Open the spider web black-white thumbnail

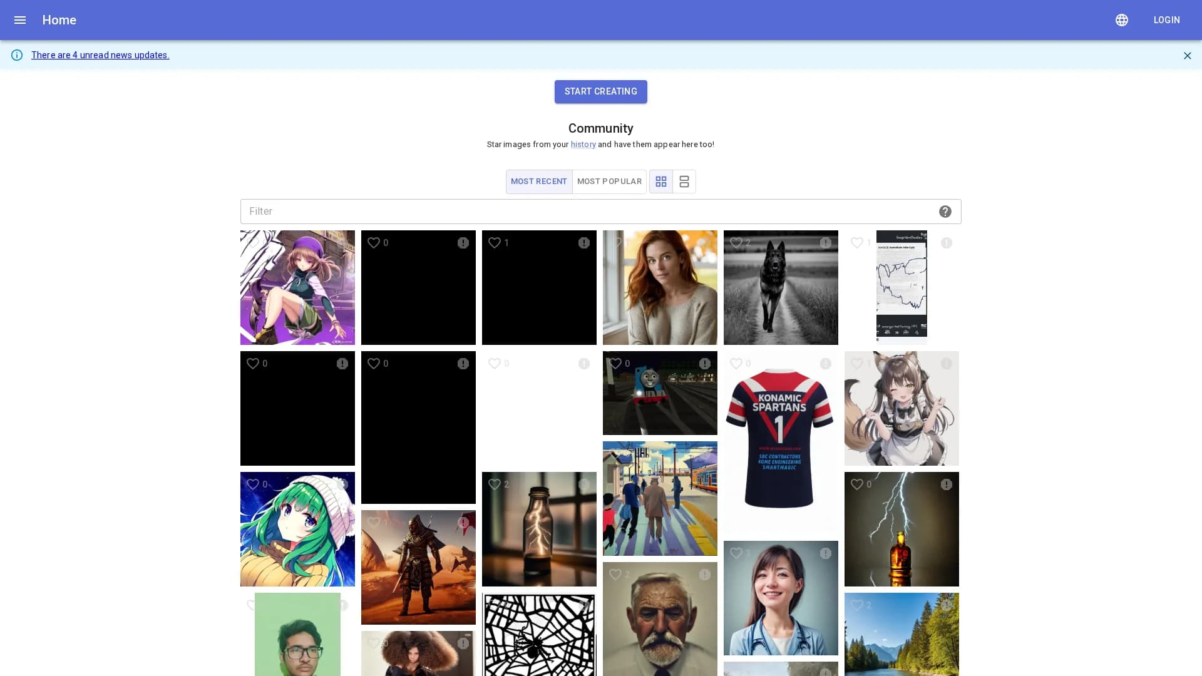tap(539, 635)
